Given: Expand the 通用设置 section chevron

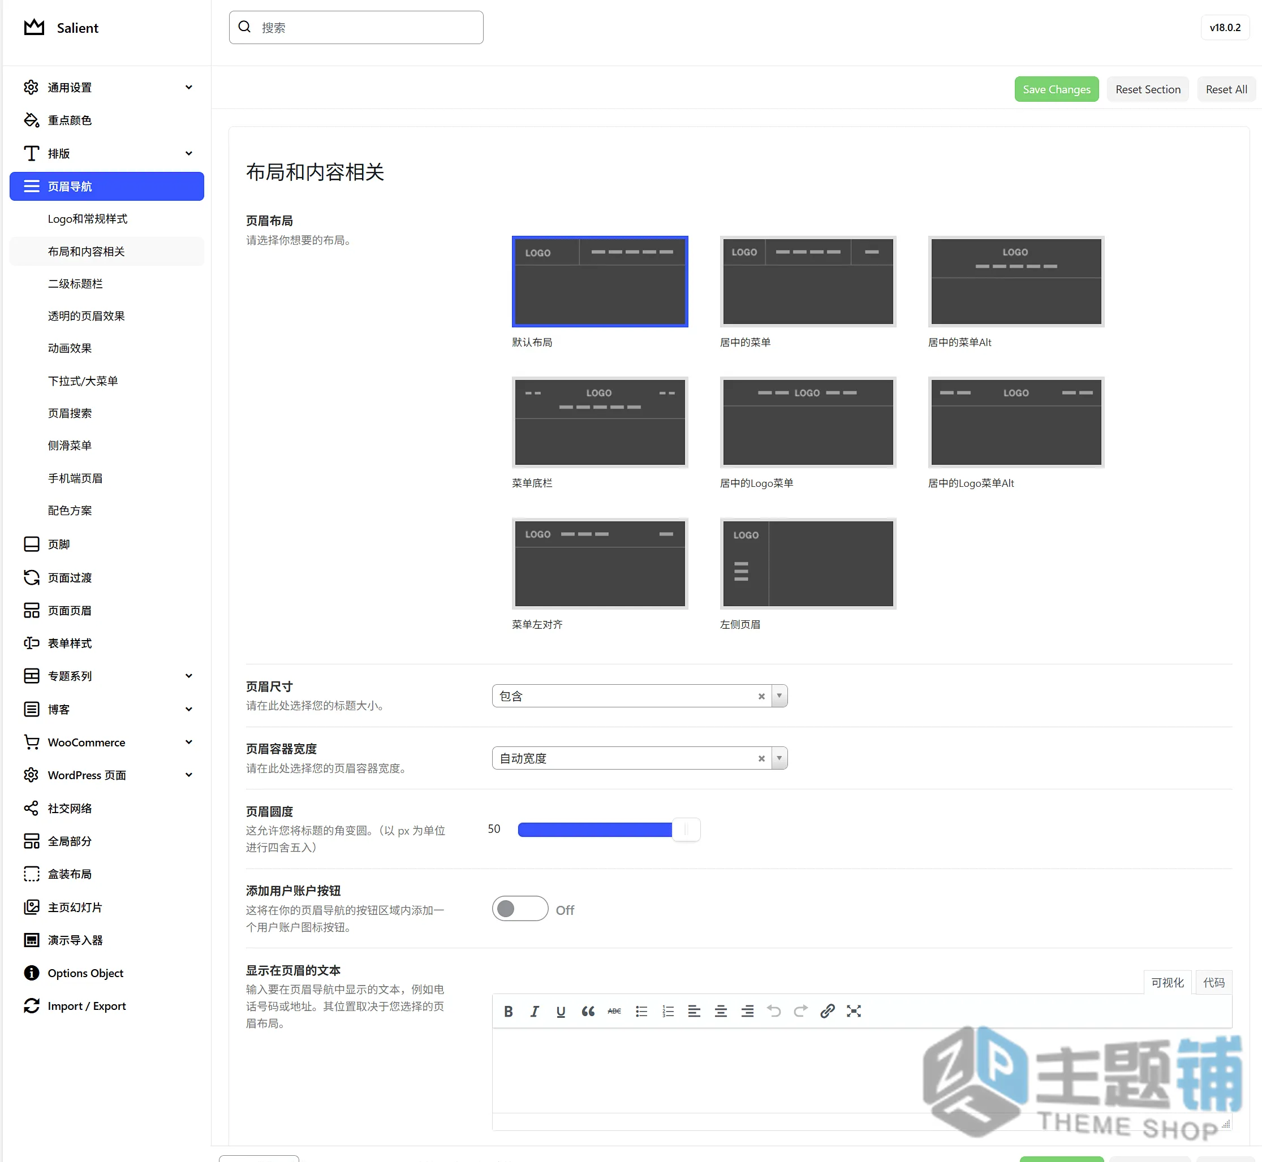Looking at the screenshot, I should (x=189, y=88).
